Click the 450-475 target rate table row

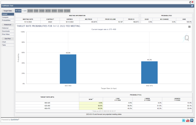coord(104,108)
